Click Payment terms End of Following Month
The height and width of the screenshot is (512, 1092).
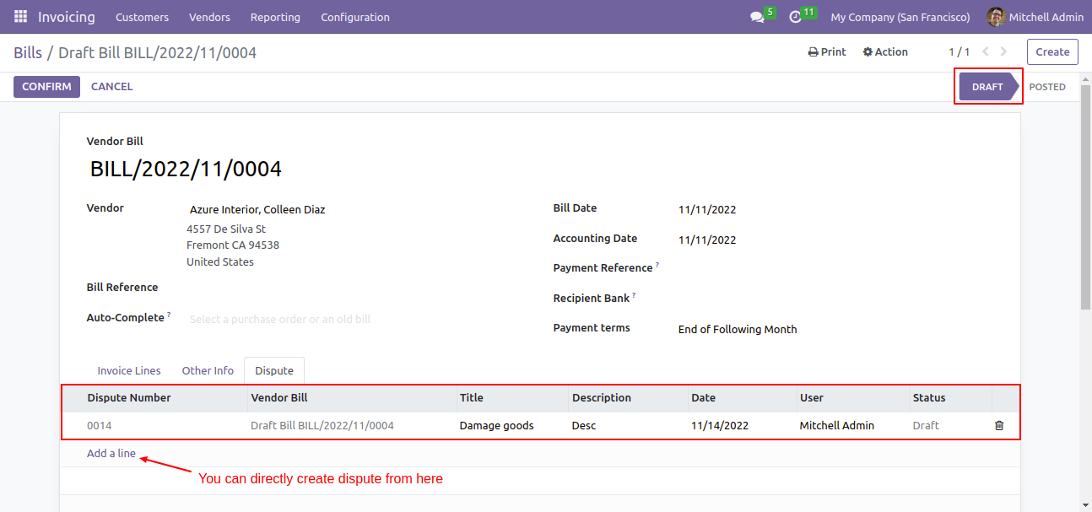738,330
